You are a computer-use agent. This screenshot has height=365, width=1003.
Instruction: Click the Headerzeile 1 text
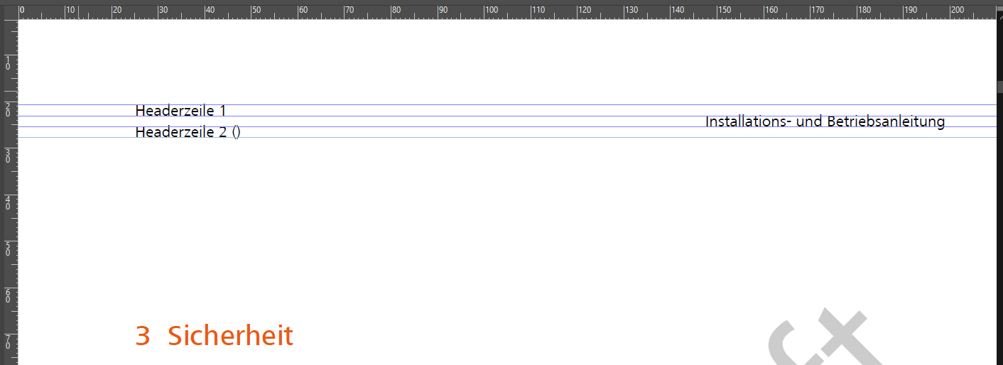180,111
